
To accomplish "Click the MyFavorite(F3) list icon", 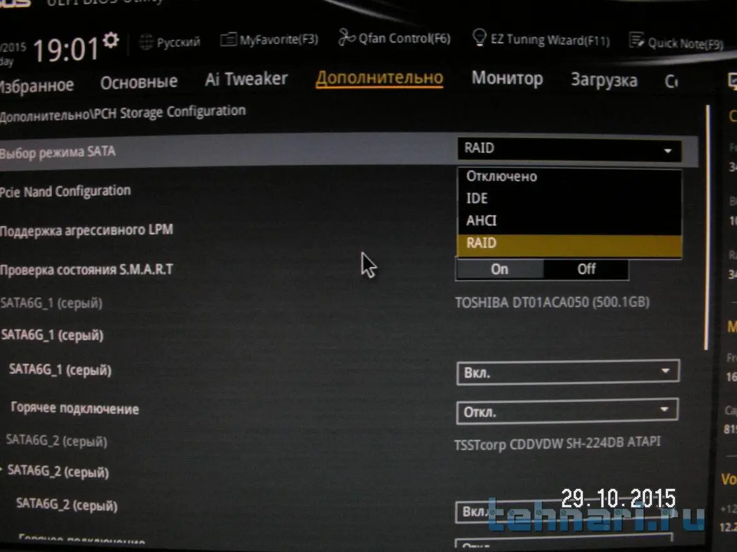I will tap(228, 39).
